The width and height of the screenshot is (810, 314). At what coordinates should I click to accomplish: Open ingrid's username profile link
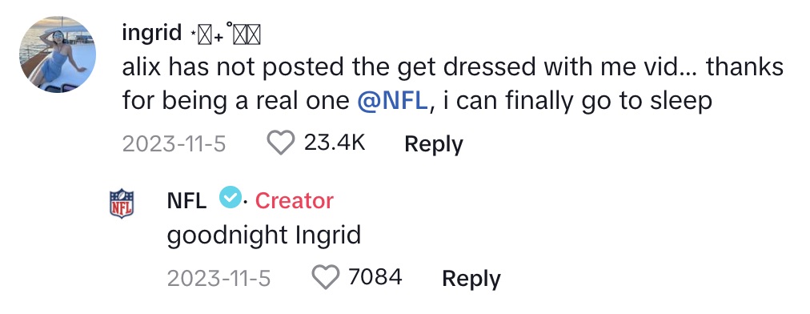tap(152, 33)
